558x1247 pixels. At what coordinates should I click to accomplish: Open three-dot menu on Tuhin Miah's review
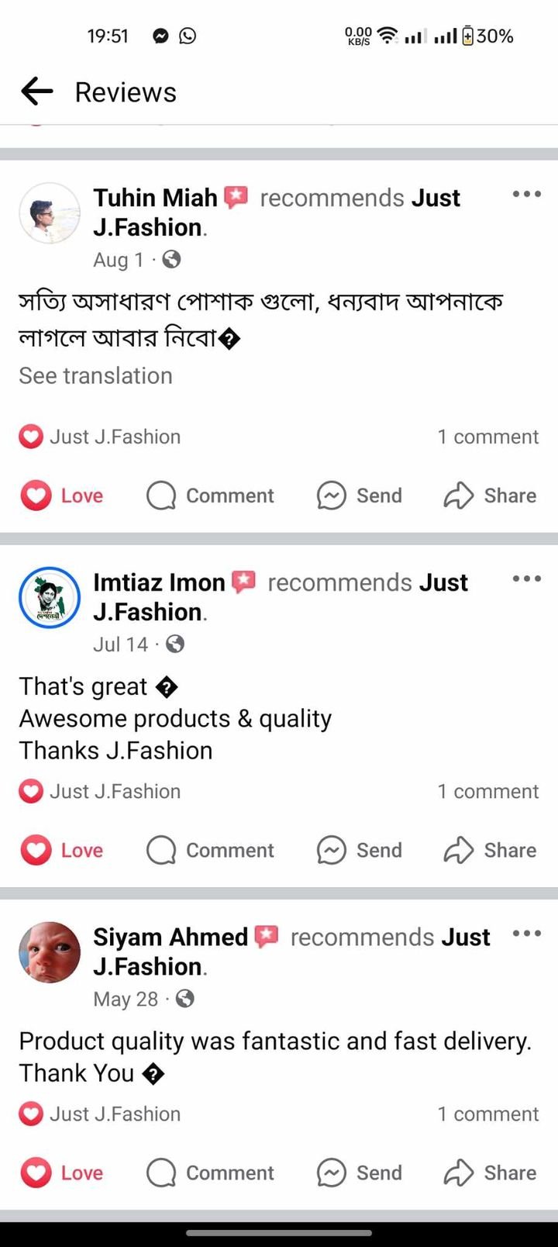point(526,195)
